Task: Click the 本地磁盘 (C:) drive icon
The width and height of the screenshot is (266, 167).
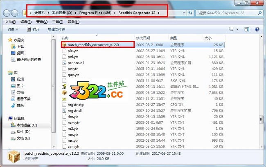Action: click(13, 125)
